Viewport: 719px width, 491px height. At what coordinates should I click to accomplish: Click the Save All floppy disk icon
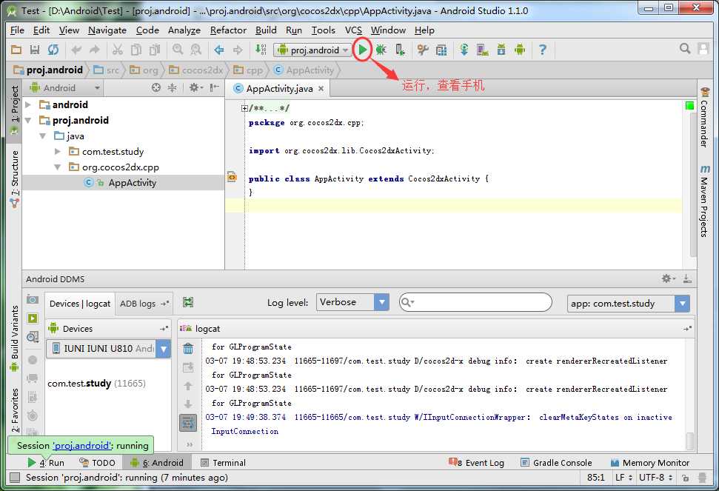[x=35, y=50]
